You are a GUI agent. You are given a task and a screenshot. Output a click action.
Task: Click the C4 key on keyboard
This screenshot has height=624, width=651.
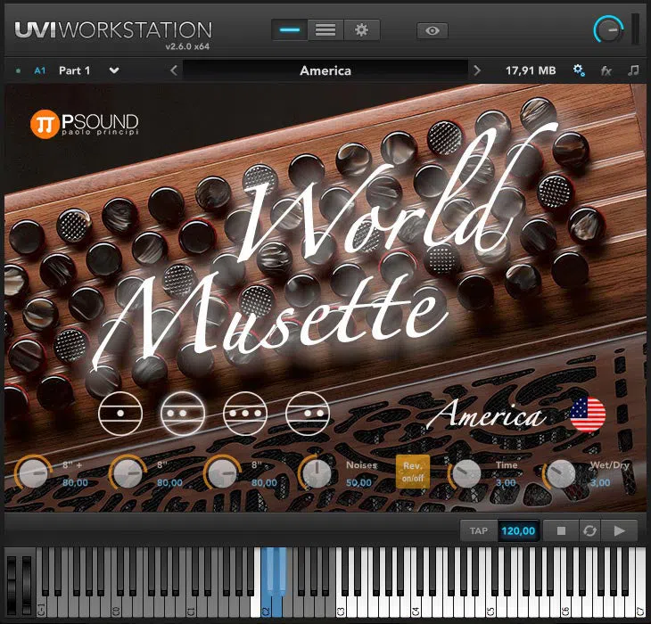(x=416, y=606)
